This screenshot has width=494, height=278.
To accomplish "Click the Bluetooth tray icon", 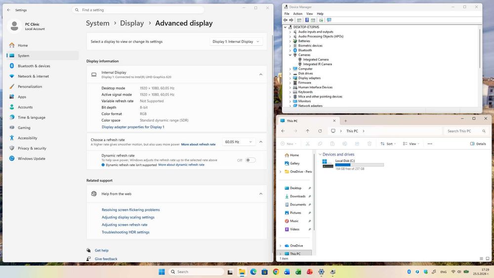I will 409,272.
